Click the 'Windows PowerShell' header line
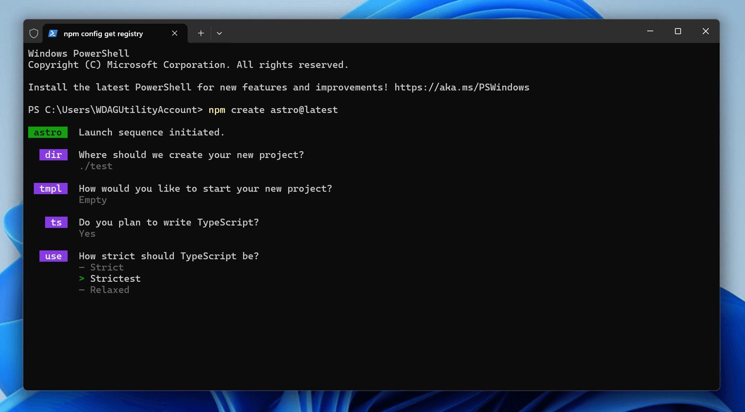 click(79, 53)
